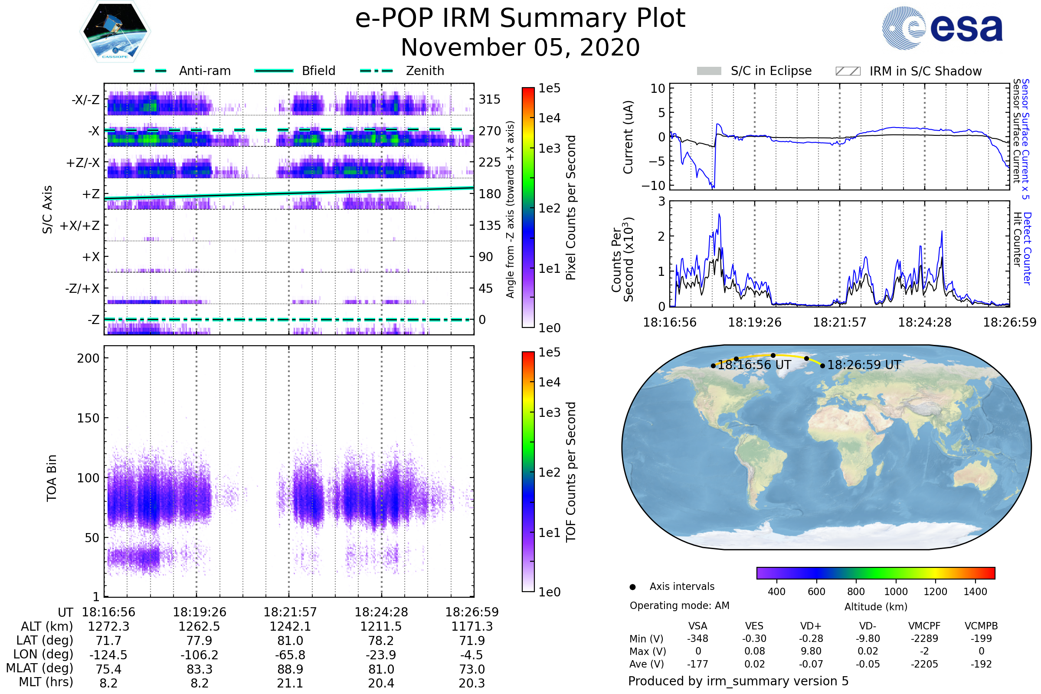Click the Altitude (km) horizontal colorbar
This screenshot has width=1041, height=694.
(x=875, y=573)
